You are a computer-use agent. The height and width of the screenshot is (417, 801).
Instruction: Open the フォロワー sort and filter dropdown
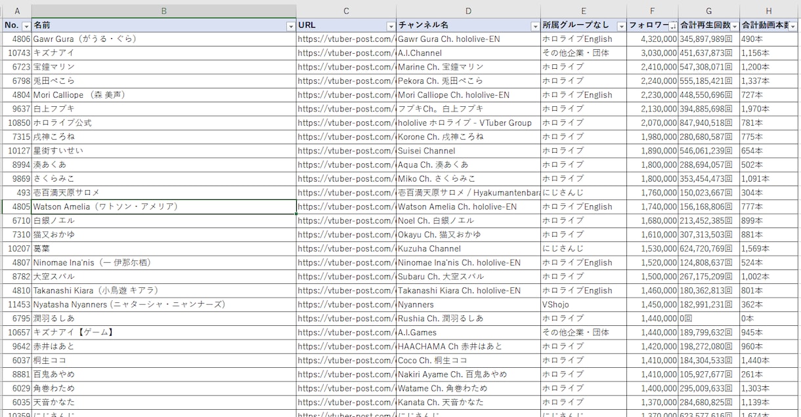click(x=673, y=26)
